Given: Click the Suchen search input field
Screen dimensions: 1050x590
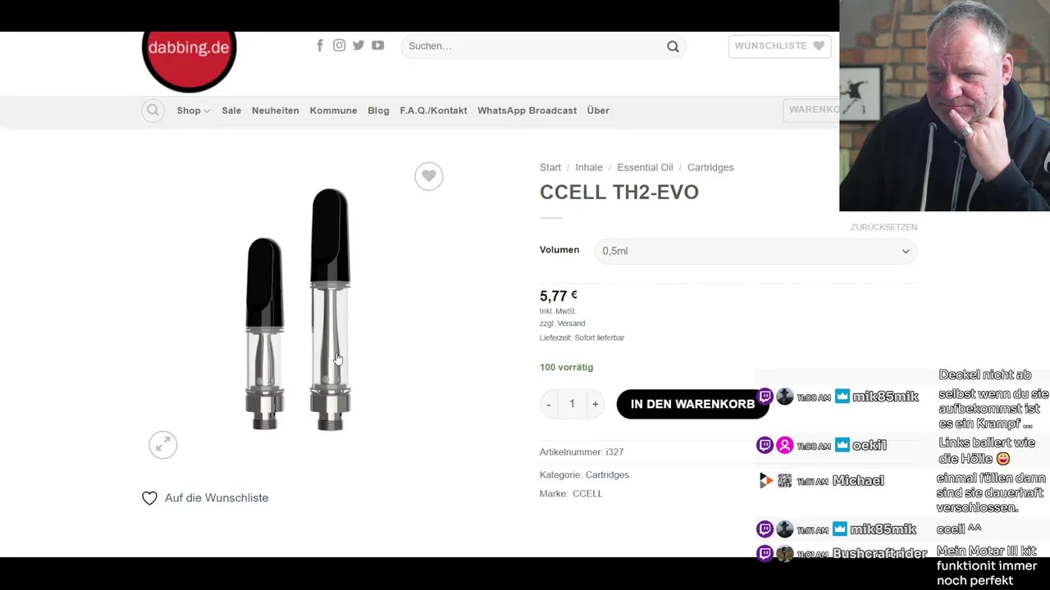Looking at the screenshot, I should tap(535, 47).
